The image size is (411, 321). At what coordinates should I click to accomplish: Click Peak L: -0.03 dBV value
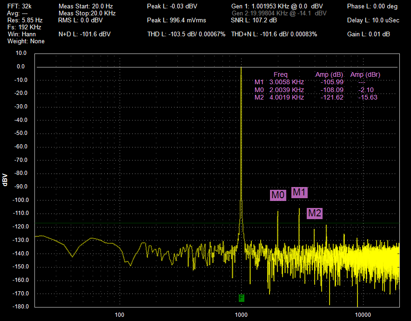coord(172,7)
